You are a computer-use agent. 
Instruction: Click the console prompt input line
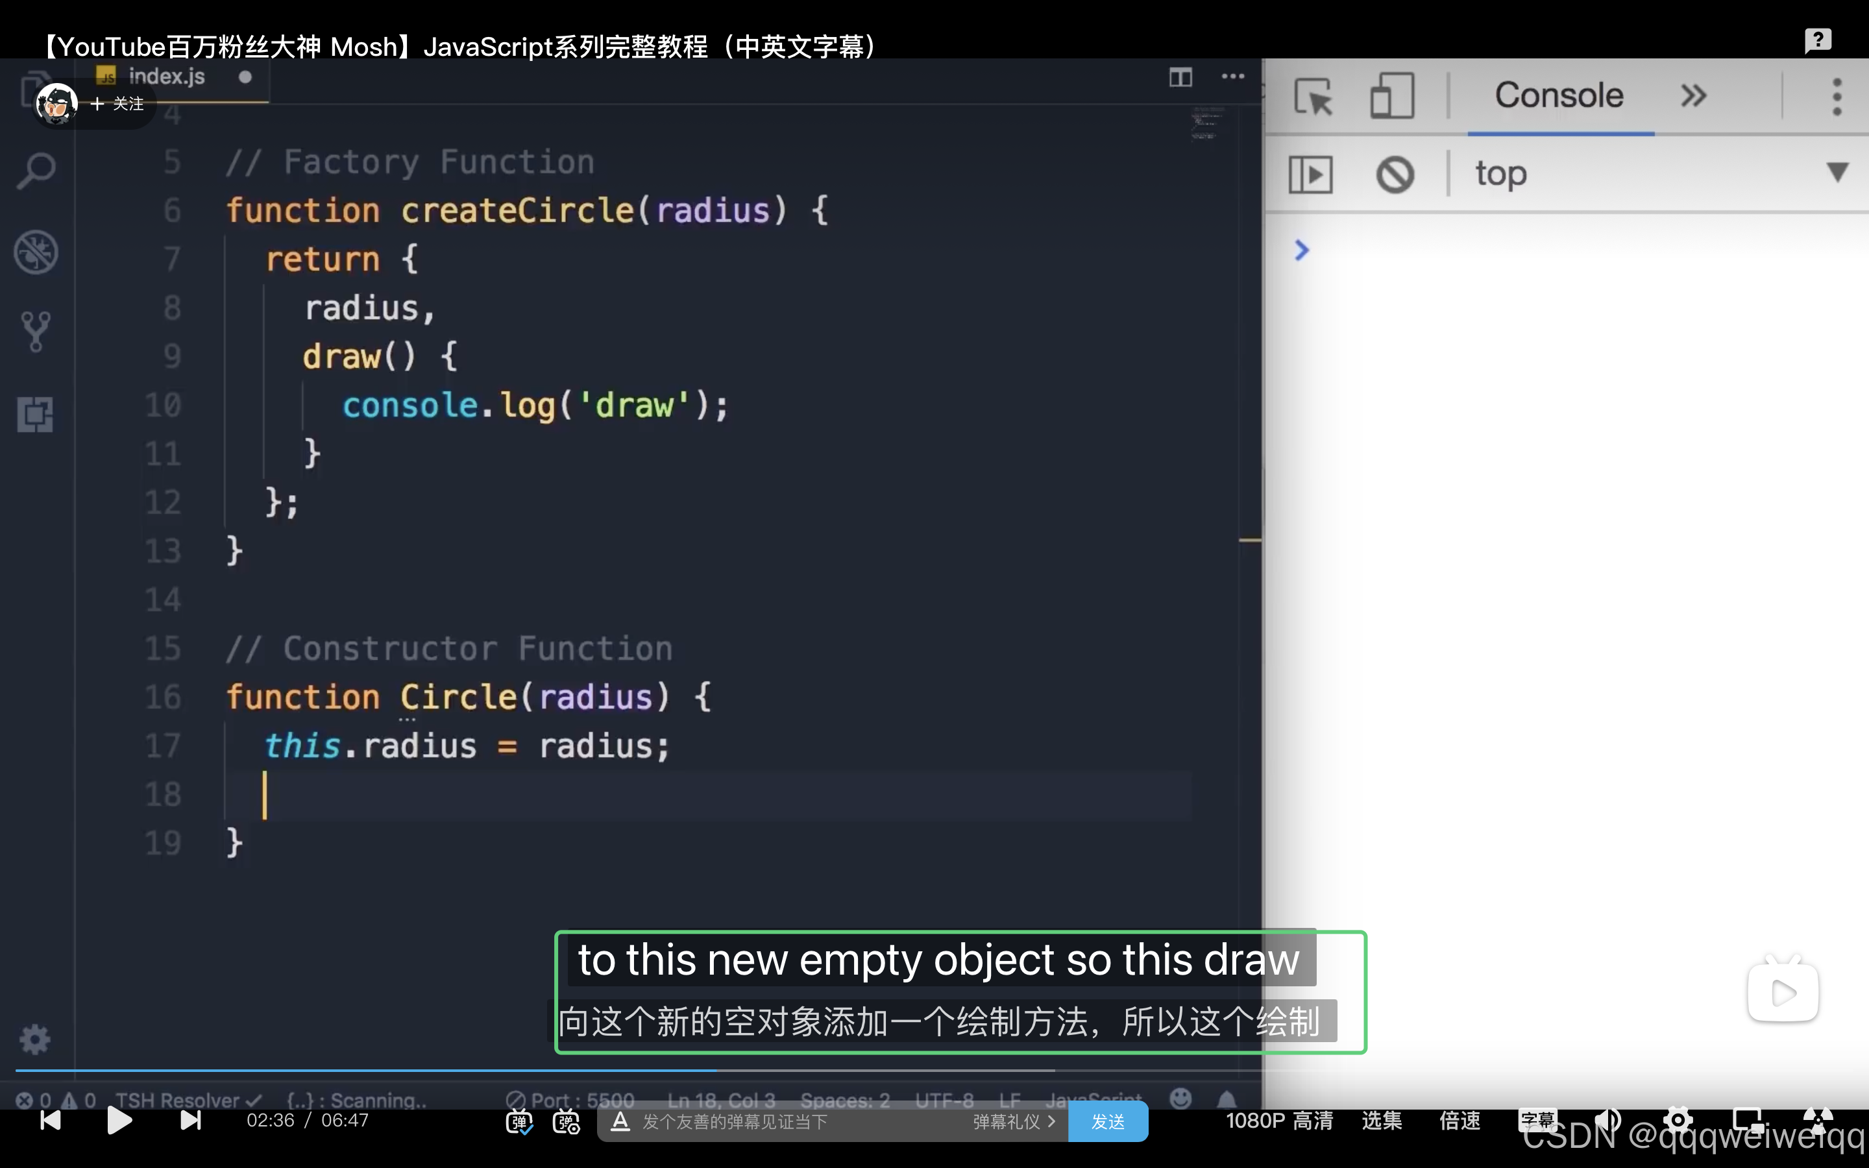pos(1576,250)
